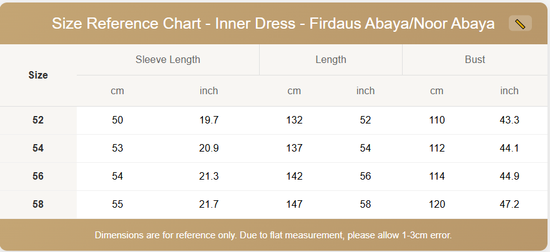Click the 44.1 inch bust cell
This screenshot has height=252, width=550.
tap(509, 148)
